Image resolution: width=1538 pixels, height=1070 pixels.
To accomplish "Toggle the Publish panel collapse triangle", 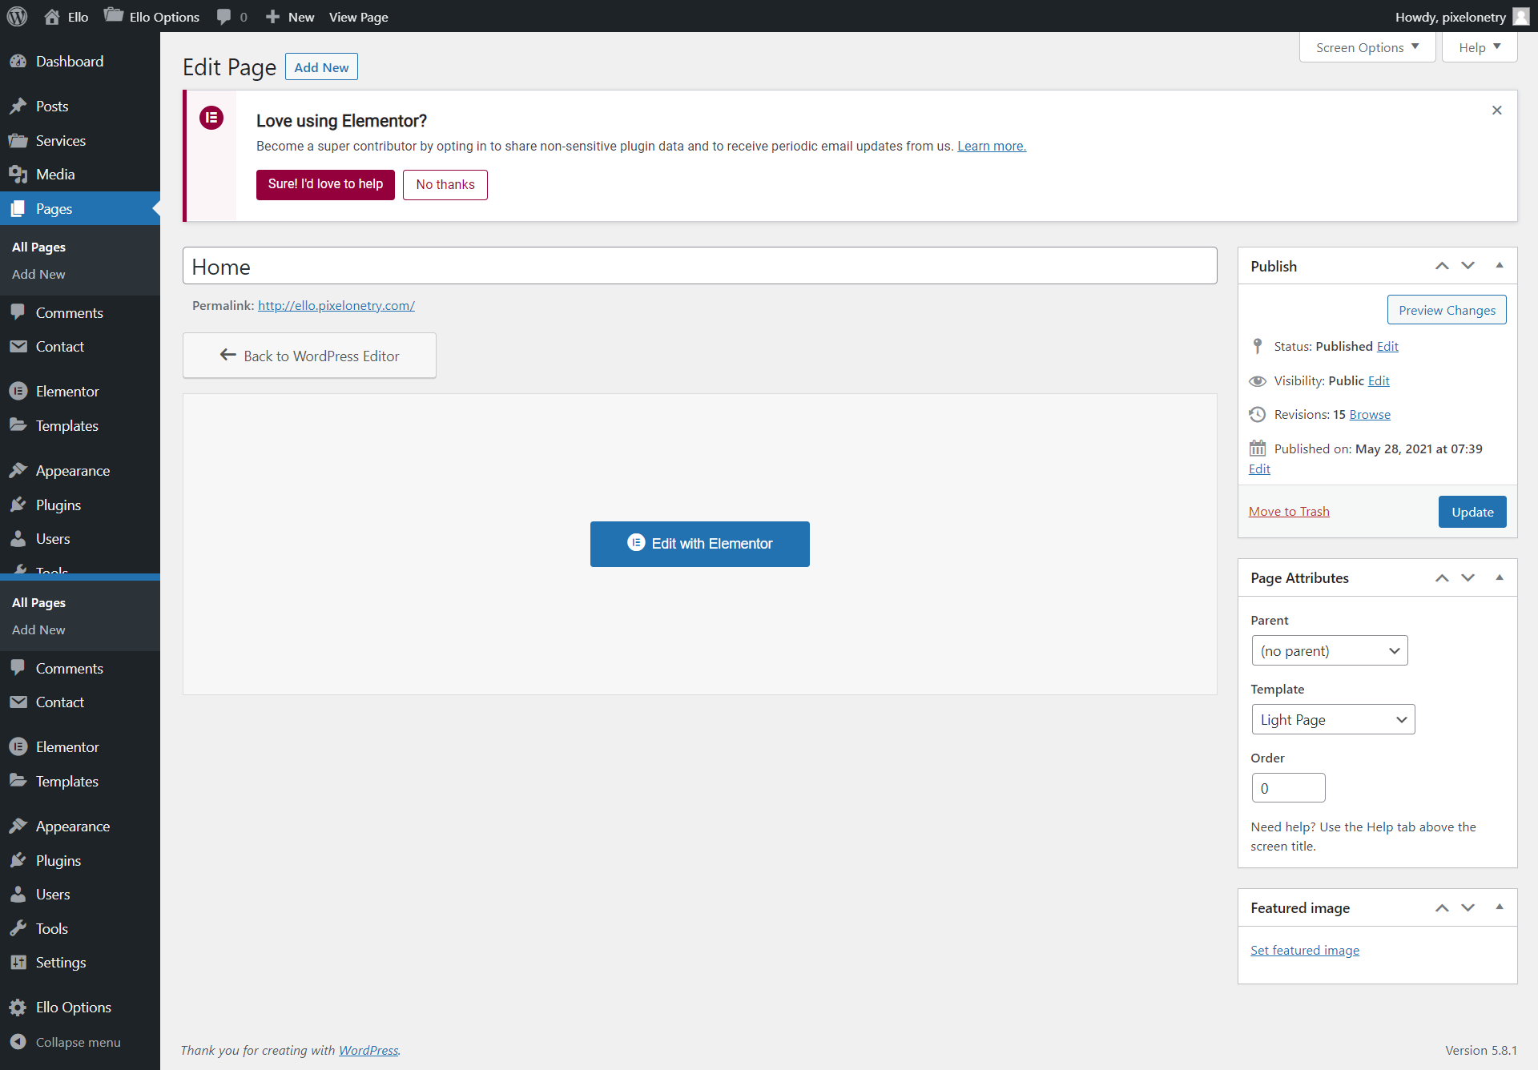I will pos(1500,266).
